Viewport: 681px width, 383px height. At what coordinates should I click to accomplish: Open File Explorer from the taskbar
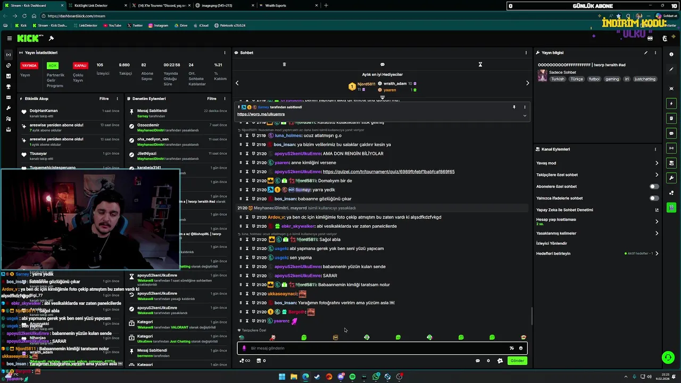pyautogui.click(x=294, y=377)
